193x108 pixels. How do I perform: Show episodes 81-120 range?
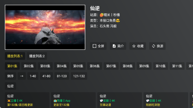(x=62, y=76)
